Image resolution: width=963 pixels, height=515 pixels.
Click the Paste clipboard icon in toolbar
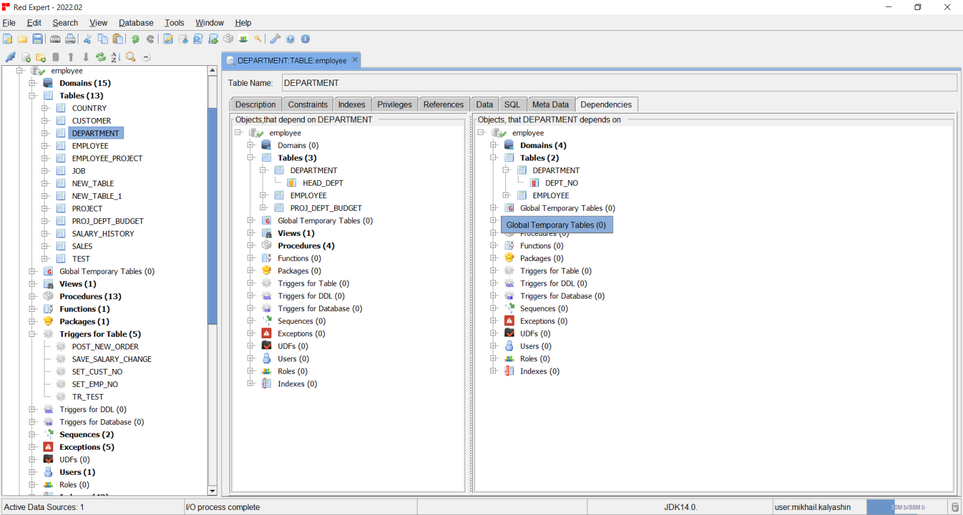coord(118,39)
